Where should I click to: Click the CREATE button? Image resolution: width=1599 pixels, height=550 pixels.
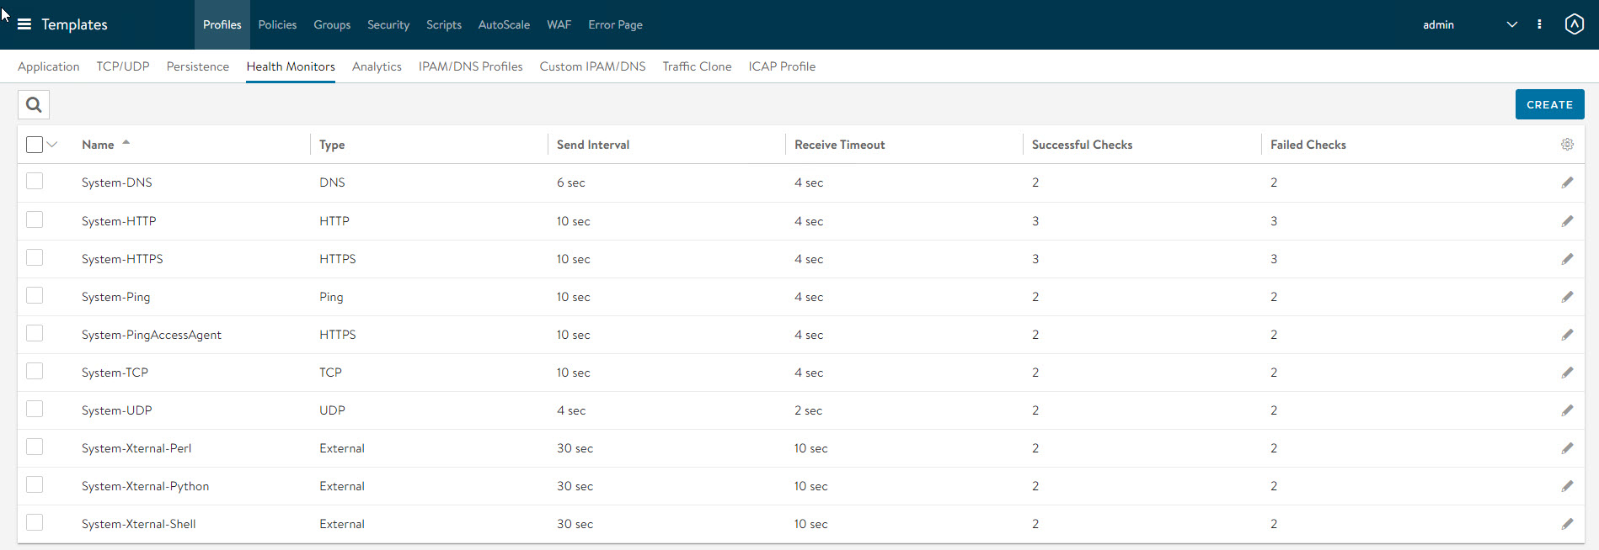(1549, 104)
